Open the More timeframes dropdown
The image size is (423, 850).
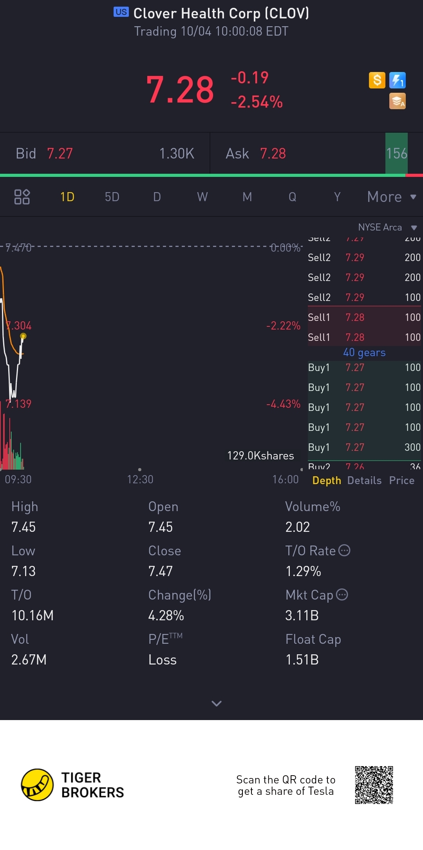coord(392,197)
